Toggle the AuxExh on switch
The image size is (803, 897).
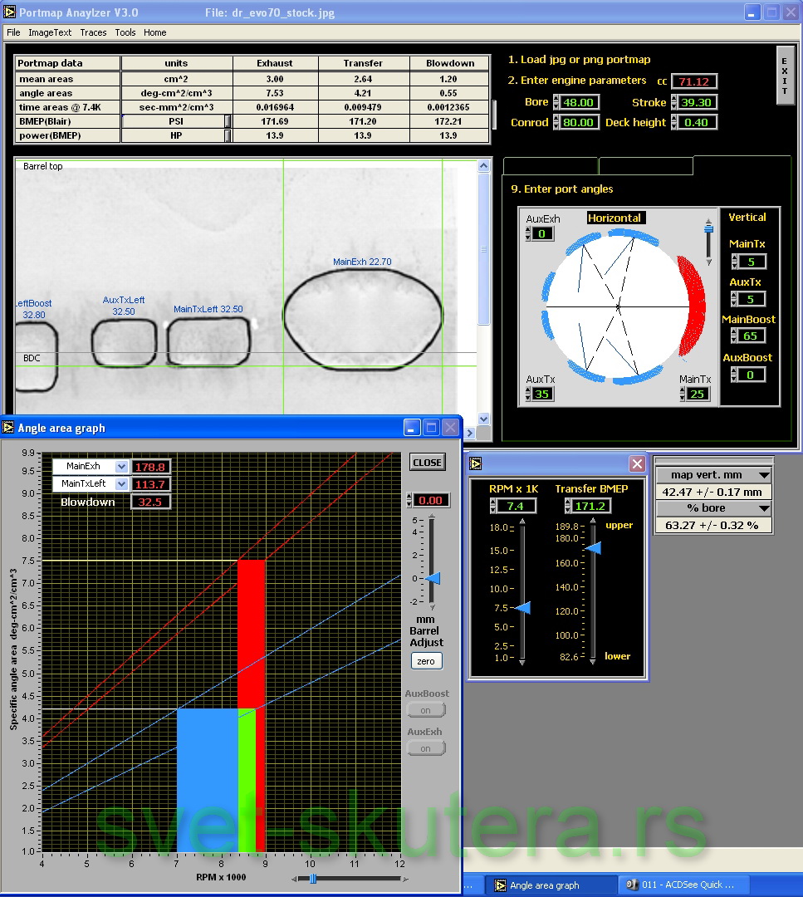426,748
